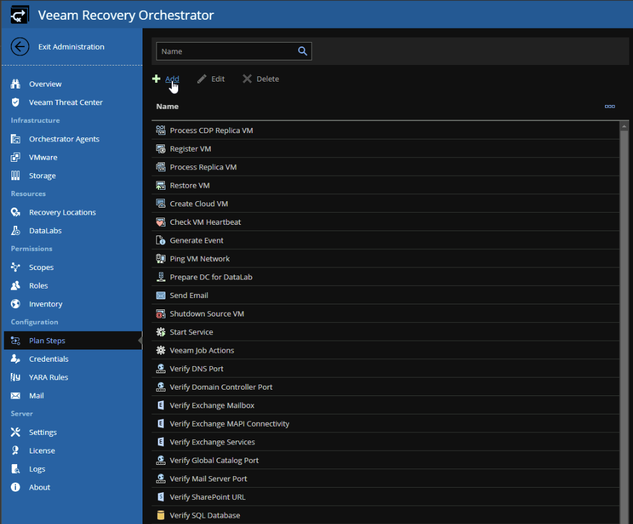The height and width of the screenshot is (524, 633).
Task: Select the Process Replica VM step
Action: point(385,167)
